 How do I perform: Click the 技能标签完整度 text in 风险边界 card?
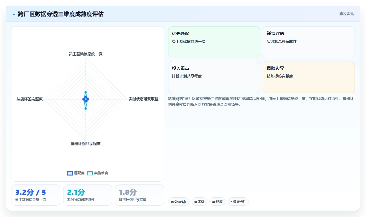[x=280, y=76]
